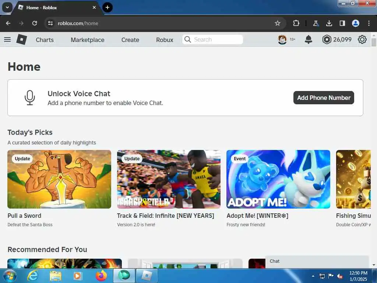Open the Chrome profile icon
377x283 pixels.
pyautogui.click(x=356, y=23)
